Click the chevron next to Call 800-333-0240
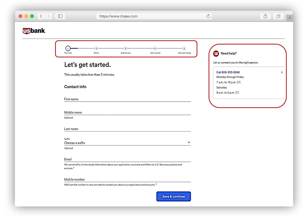Viewport: 308px width, 218px height. (x=282, y=72)
